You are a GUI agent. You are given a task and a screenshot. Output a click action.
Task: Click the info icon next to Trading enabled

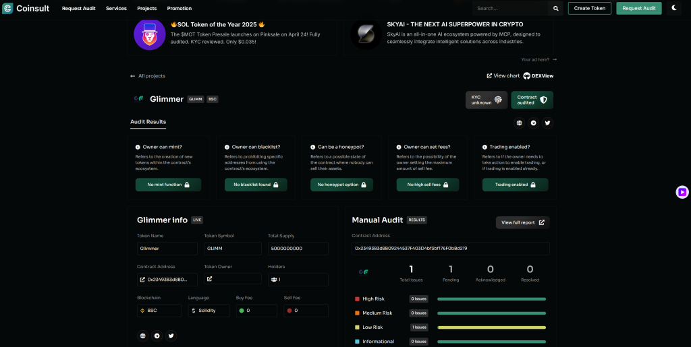(485, 147)
